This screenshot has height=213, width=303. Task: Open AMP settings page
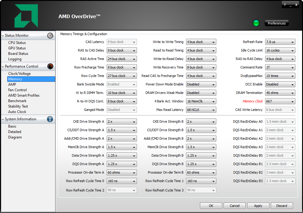pyautogui.click(x=12, y=85)
